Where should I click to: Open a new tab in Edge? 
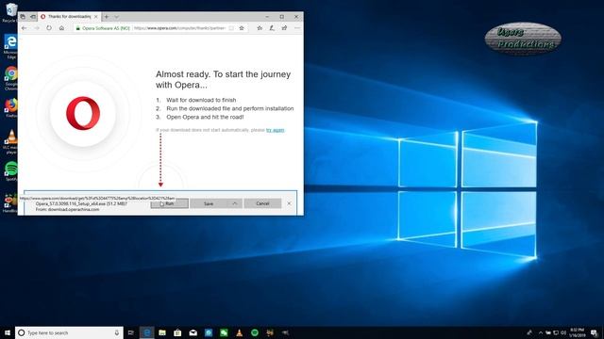pyautogui.click(x=107, y=17)
